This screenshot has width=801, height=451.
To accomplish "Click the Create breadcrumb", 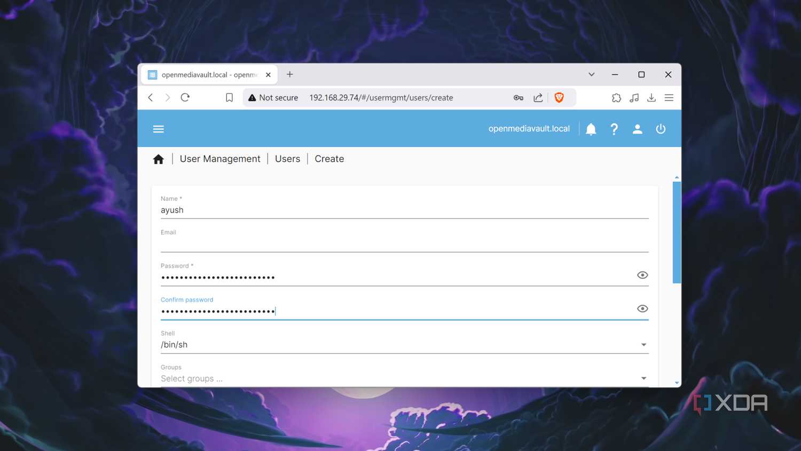I will 329,159.
